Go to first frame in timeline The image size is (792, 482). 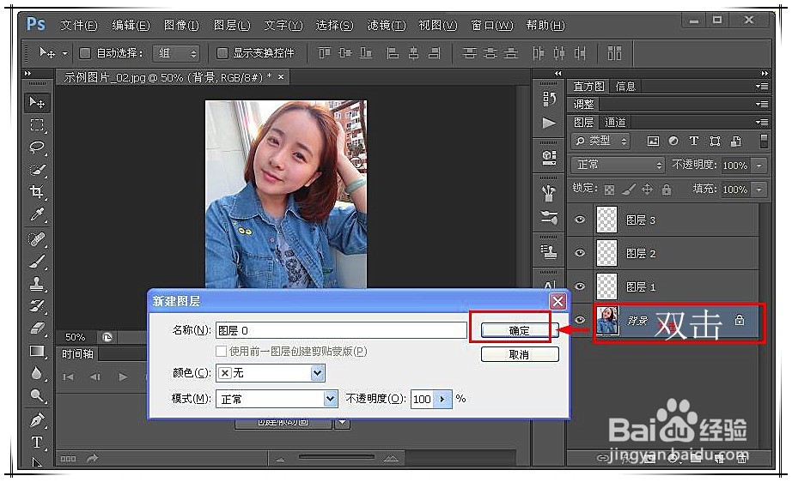tap(68, 377)
